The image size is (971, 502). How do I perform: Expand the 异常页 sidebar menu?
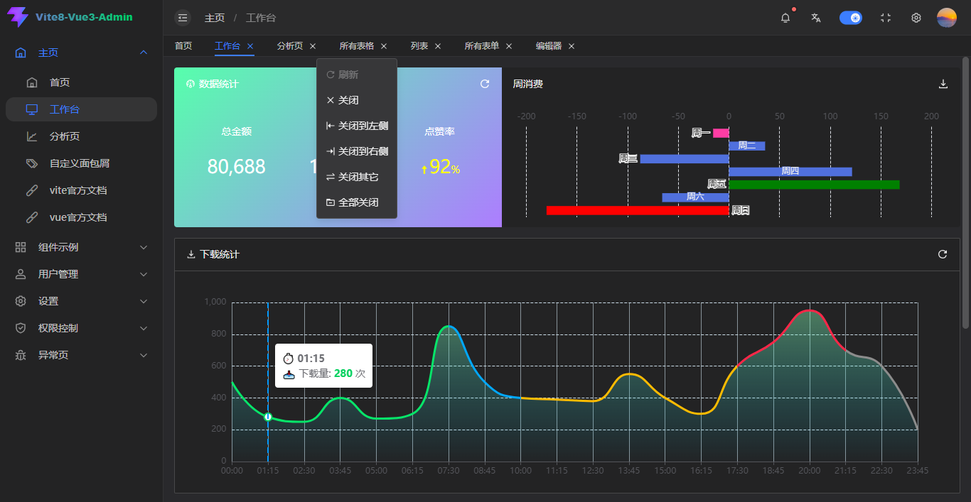click(x=81, y=355)
